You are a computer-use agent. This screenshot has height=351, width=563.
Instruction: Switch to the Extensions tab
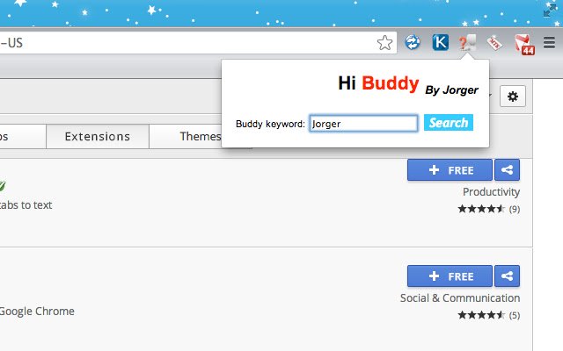point(98,136)
